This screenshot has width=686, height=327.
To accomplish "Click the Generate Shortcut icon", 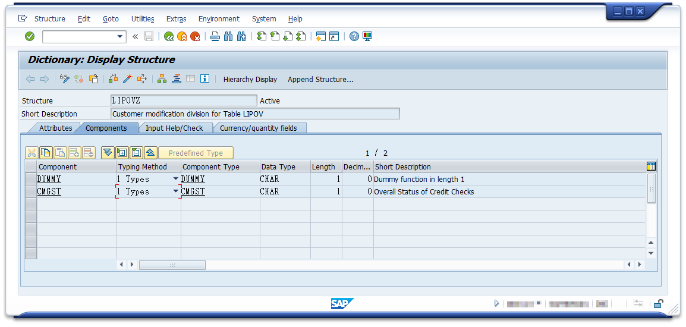I will [334, 36].
